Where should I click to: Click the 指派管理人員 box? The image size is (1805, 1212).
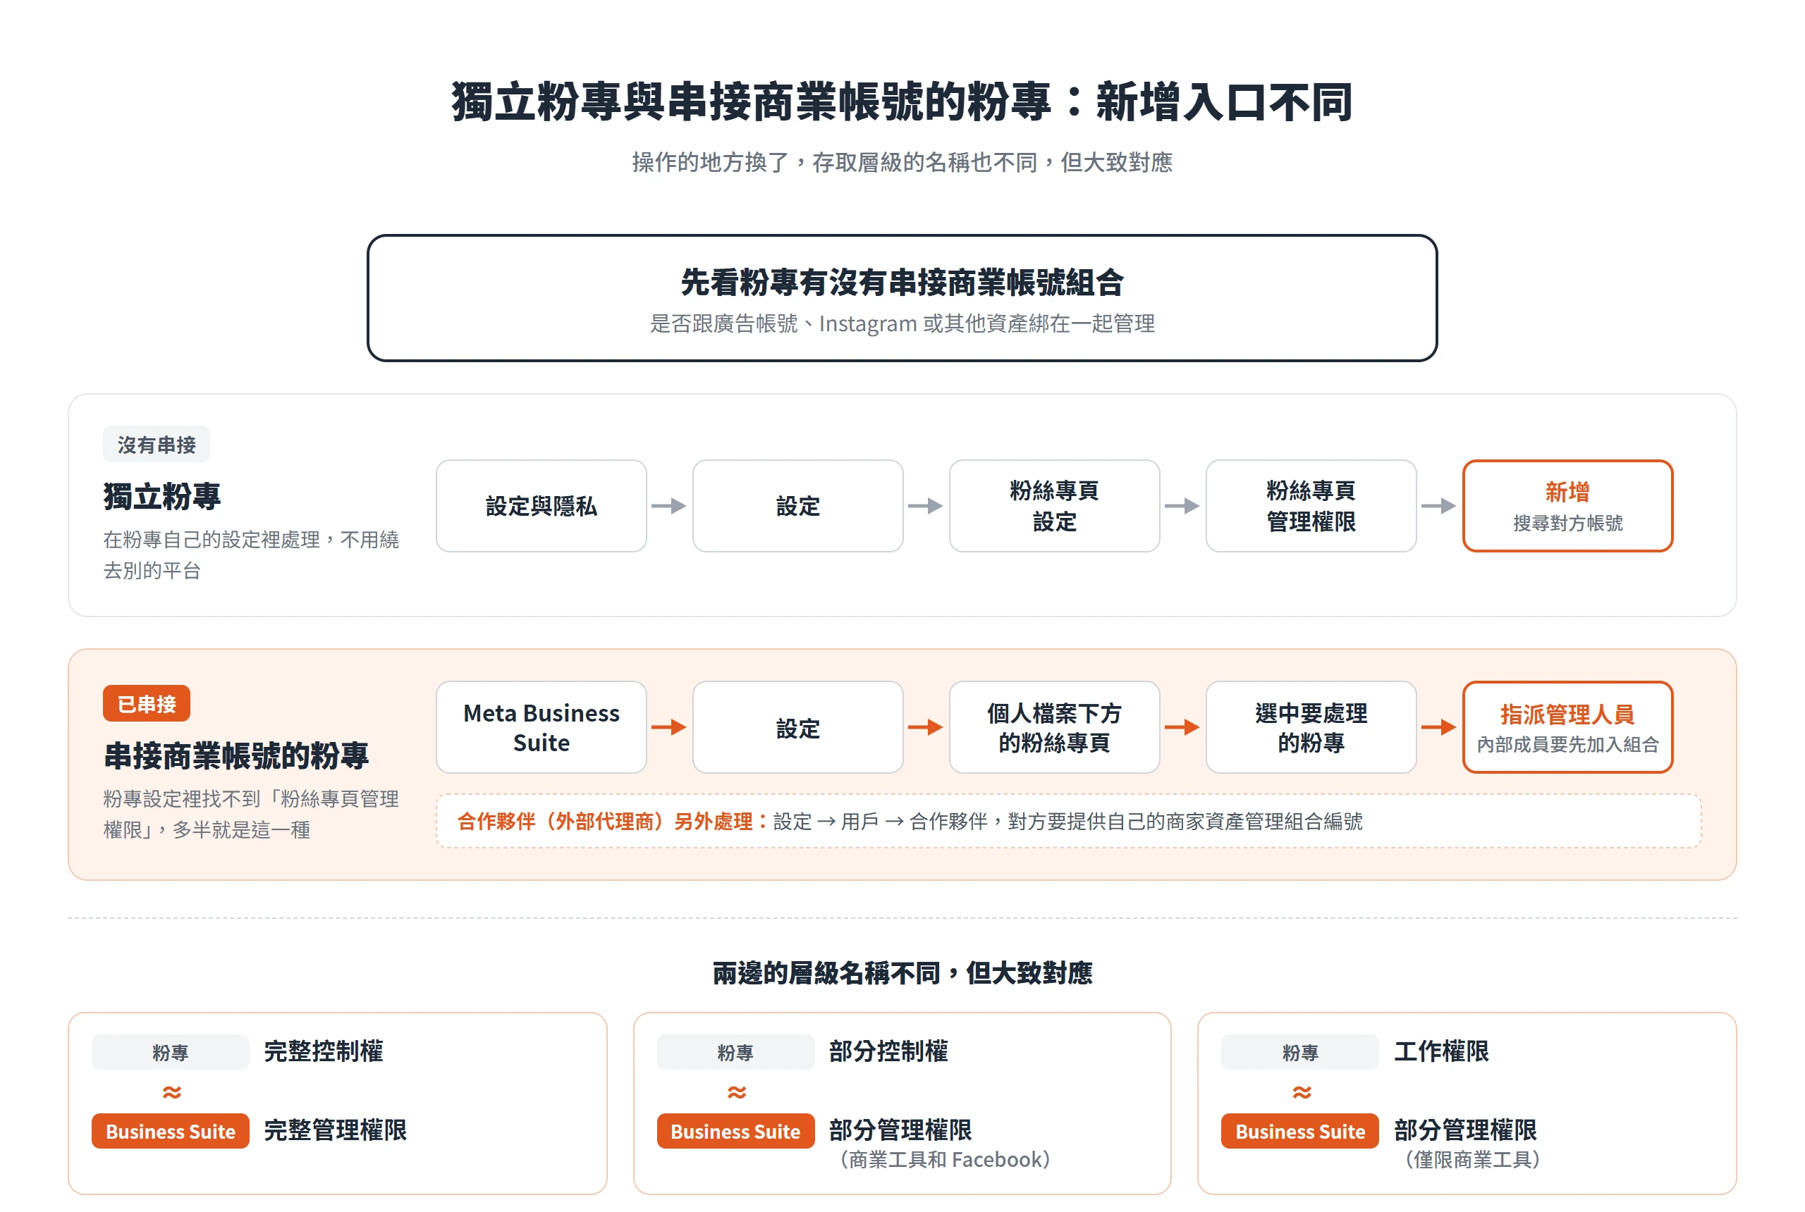(1567, 726)
